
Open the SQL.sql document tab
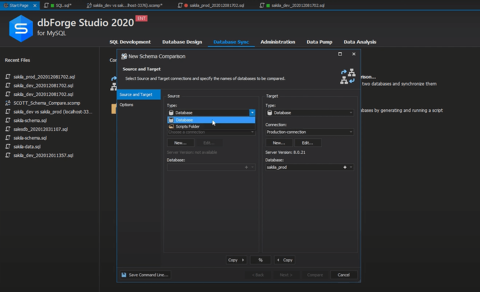pyautogui.click(x=58, y=6)
